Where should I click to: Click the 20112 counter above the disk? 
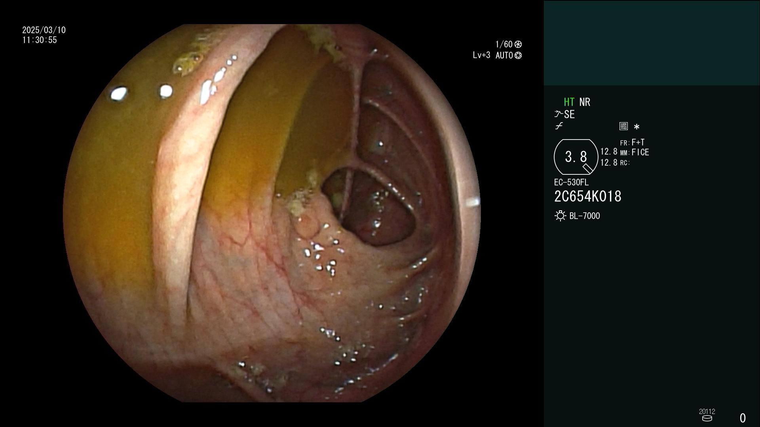point(707,412)
